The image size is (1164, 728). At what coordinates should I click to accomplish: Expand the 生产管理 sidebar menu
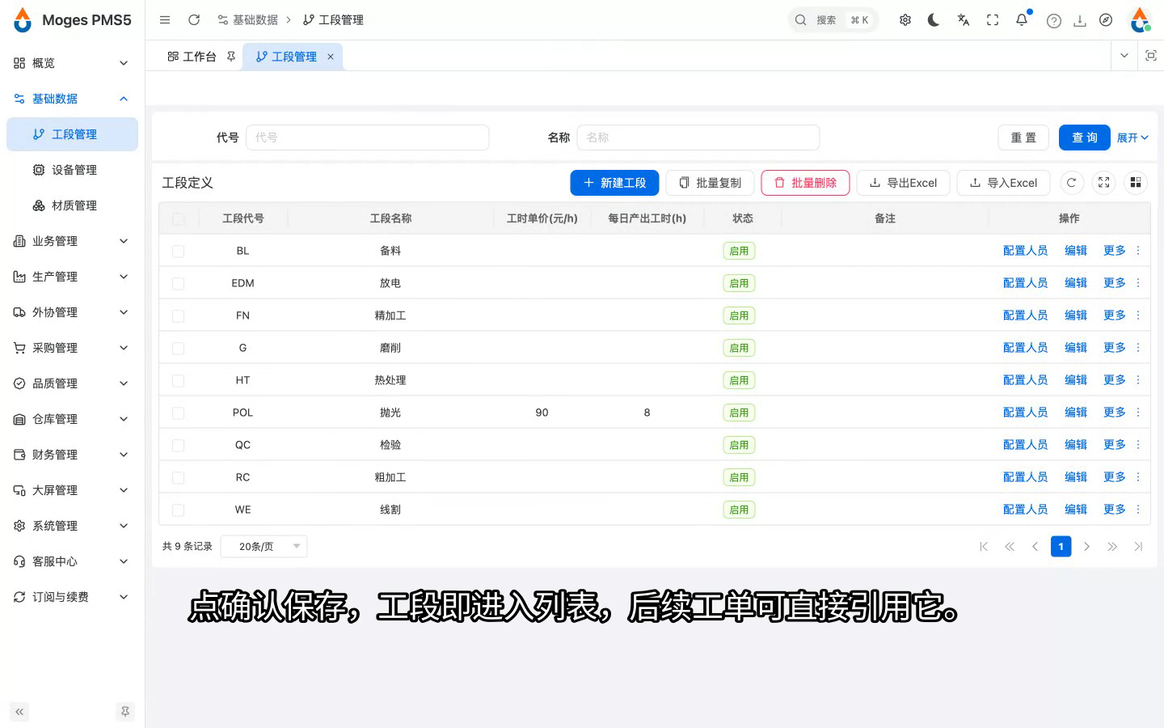point(72,277)
